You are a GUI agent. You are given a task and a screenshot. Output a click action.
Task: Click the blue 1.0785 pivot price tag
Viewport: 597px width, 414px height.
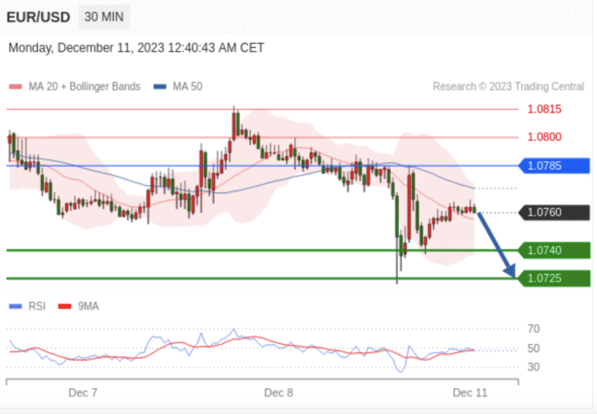click(554, 166)
